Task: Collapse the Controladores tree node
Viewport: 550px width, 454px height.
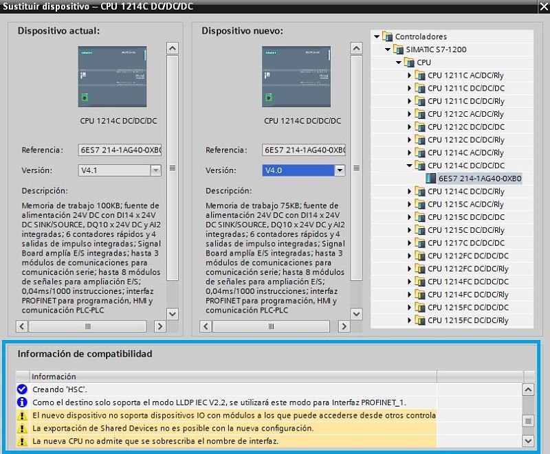Action: pyautogui.click(x=377, y=36)
